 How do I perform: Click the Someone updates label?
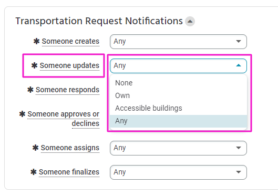[69, 65]
